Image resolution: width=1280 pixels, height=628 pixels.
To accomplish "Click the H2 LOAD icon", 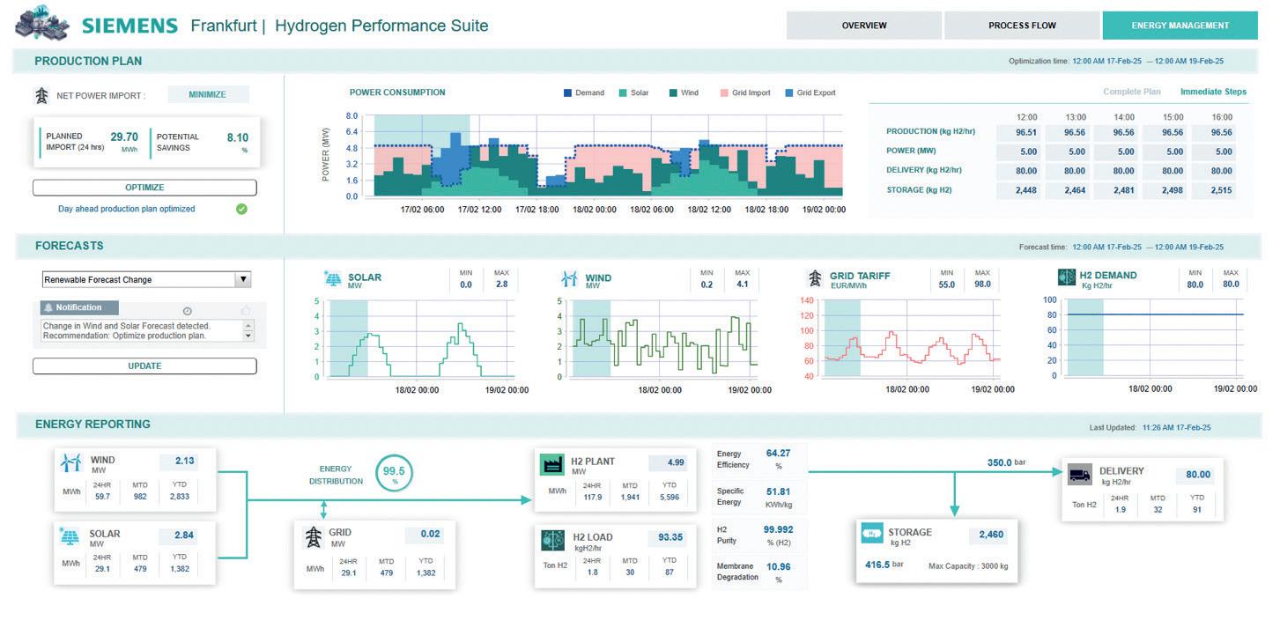I will coord(552,540).
